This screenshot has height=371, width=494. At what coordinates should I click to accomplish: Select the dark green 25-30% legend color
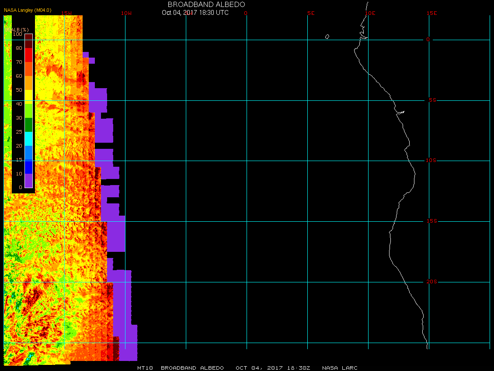tap(28, 125)
